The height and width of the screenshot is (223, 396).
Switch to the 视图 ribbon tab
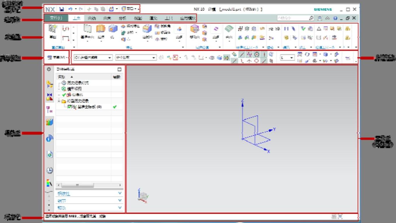click(x=138, y=18)
